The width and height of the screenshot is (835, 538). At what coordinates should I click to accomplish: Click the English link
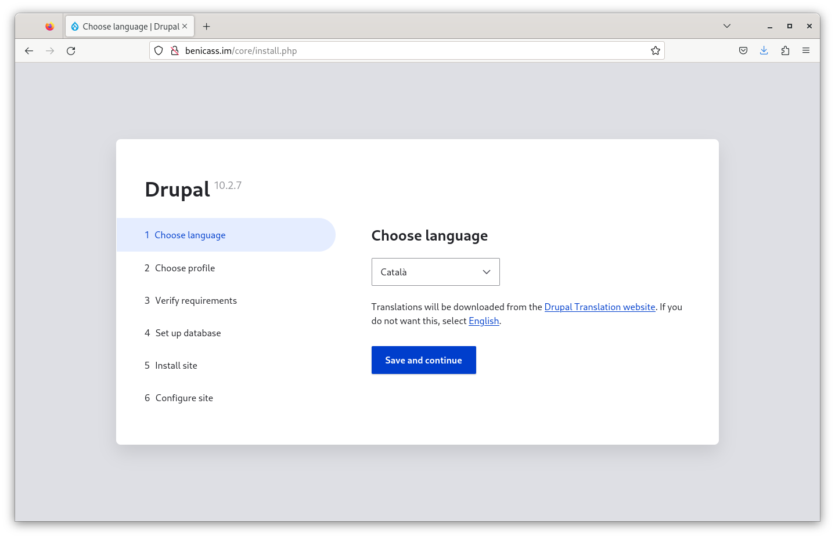(484, 321)
